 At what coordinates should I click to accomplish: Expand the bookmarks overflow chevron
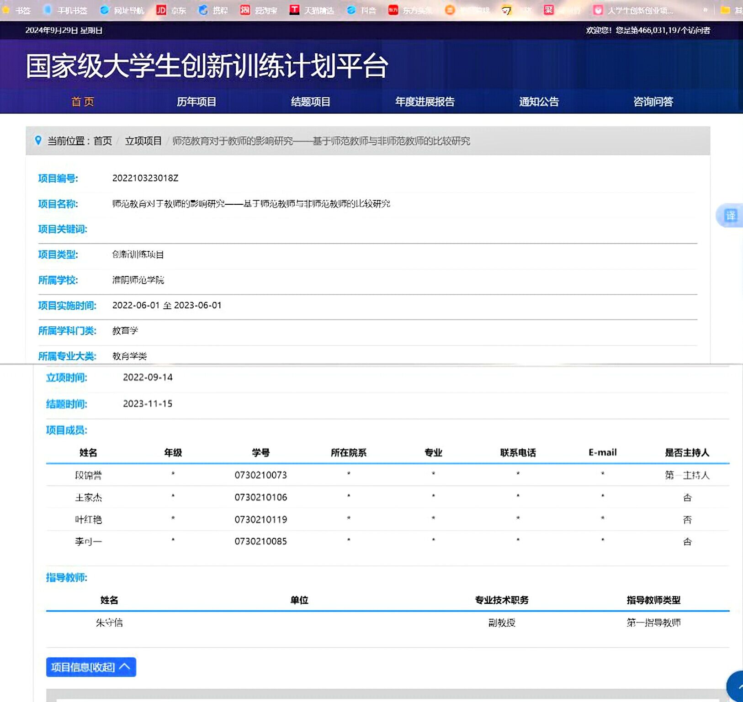(x=706, y=10)
